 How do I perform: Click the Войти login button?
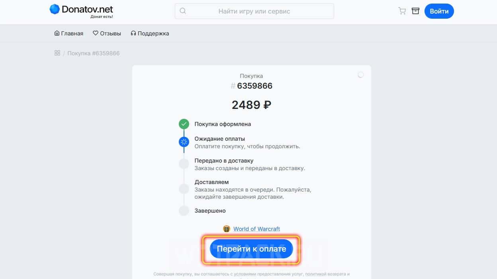coord(439,11)
